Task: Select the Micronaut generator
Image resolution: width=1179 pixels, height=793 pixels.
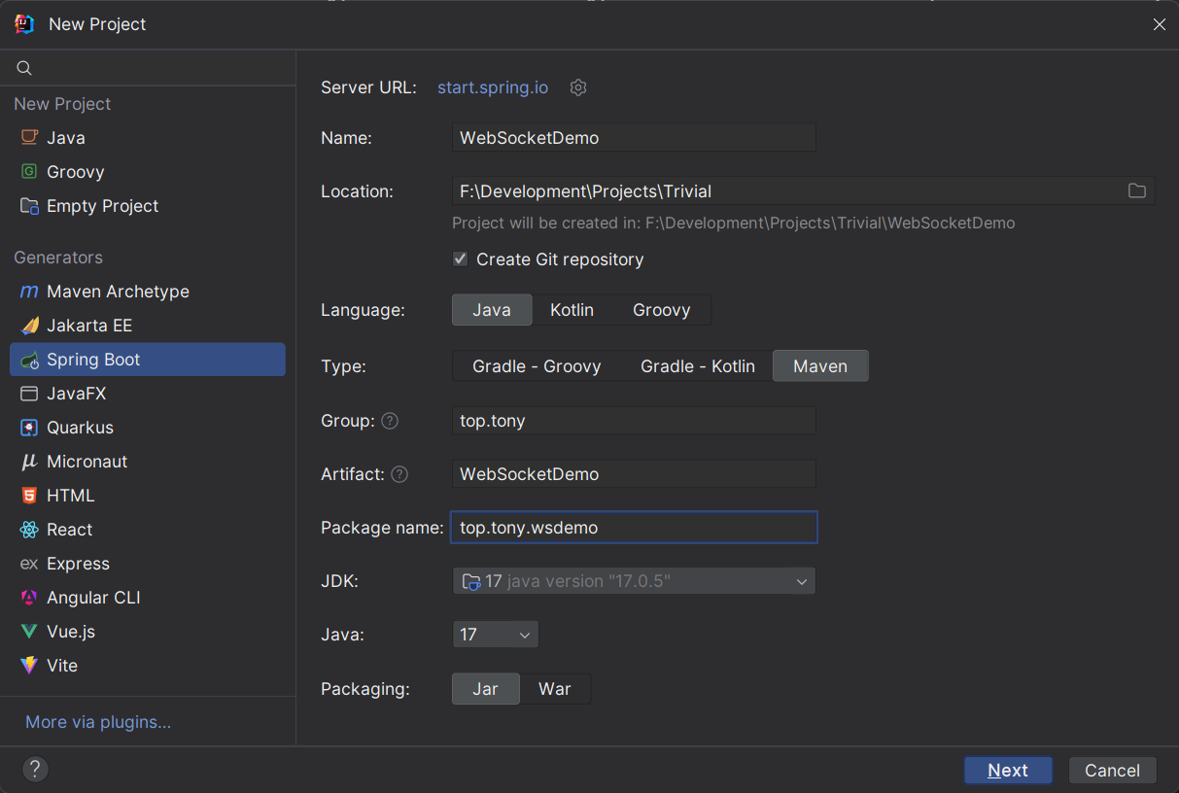Action: [x=87, y=462]
